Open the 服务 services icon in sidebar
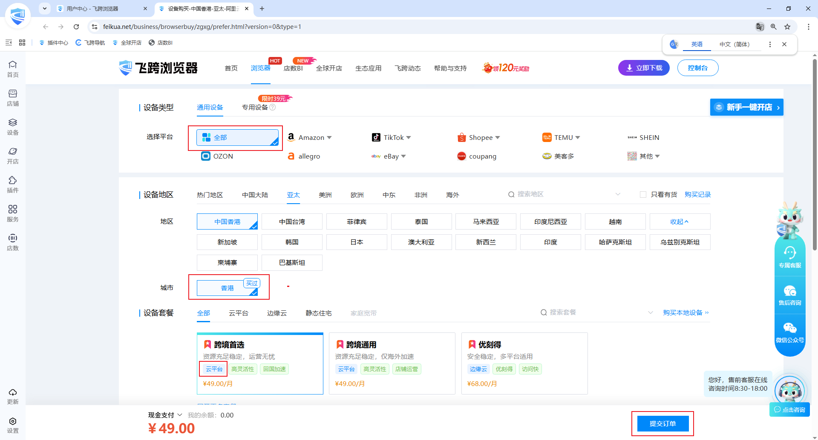The height and width of the screenshot is (440, 818). tap(13, 213)
